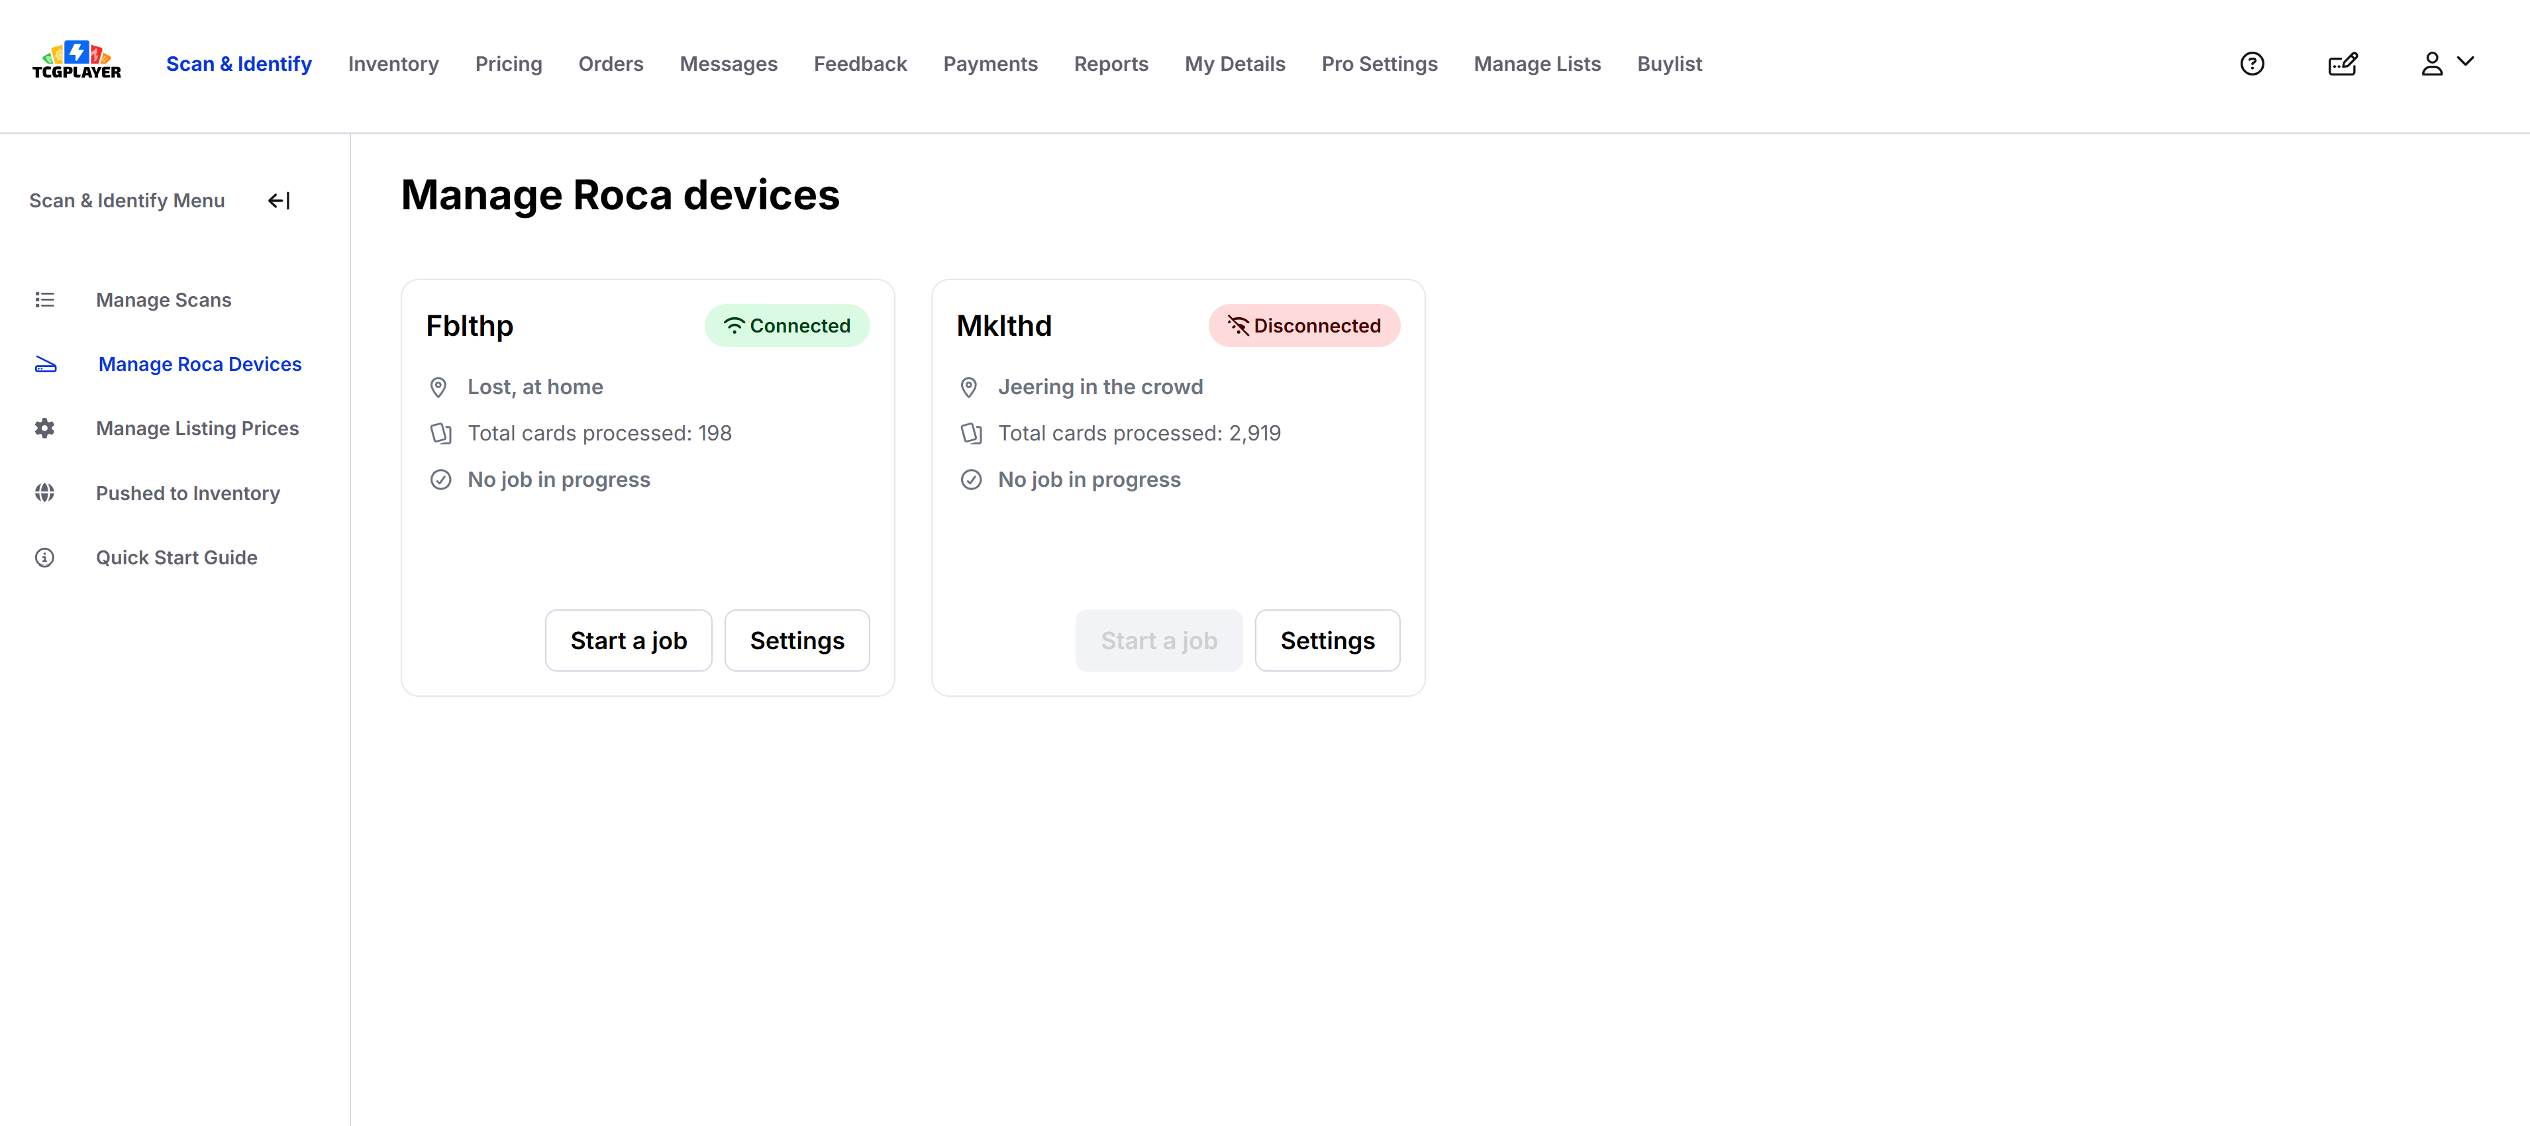Viewport: 2530px width, 1126px height.
Task: Open the Payments tab
Action: click(990, 64)
